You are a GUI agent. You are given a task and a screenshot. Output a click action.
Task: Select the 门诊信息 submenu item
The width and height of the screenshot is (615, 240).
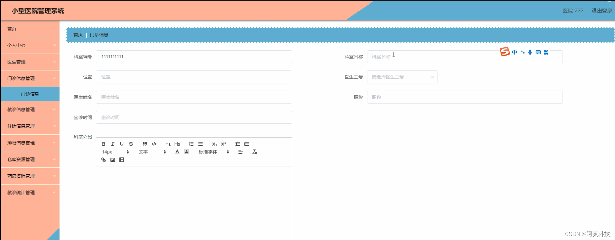coord(30,94)
